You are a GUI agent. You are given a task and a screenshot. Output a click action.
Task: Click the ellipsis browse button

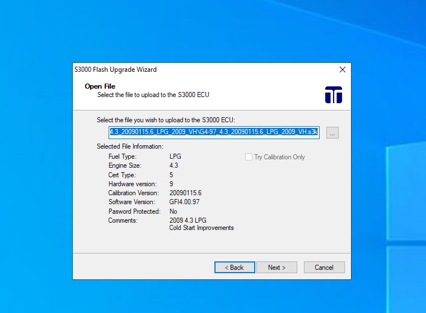point(333,132)
